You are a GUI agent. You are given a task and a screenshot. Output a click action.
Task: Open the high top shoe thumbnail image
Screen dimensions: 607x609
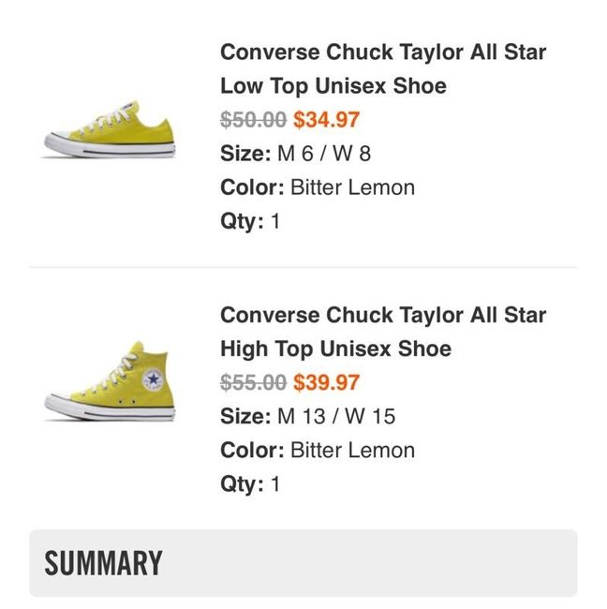click(x=110, y=382)
